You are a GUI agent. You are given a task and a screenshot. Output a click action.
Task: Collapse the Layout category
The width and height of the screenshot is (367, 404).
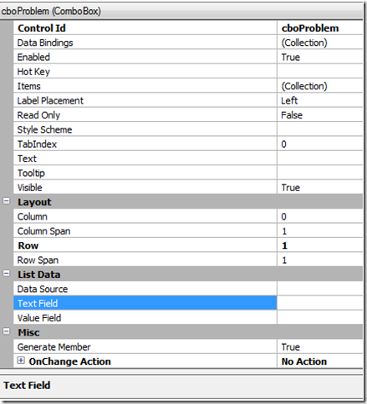(7, 201)
